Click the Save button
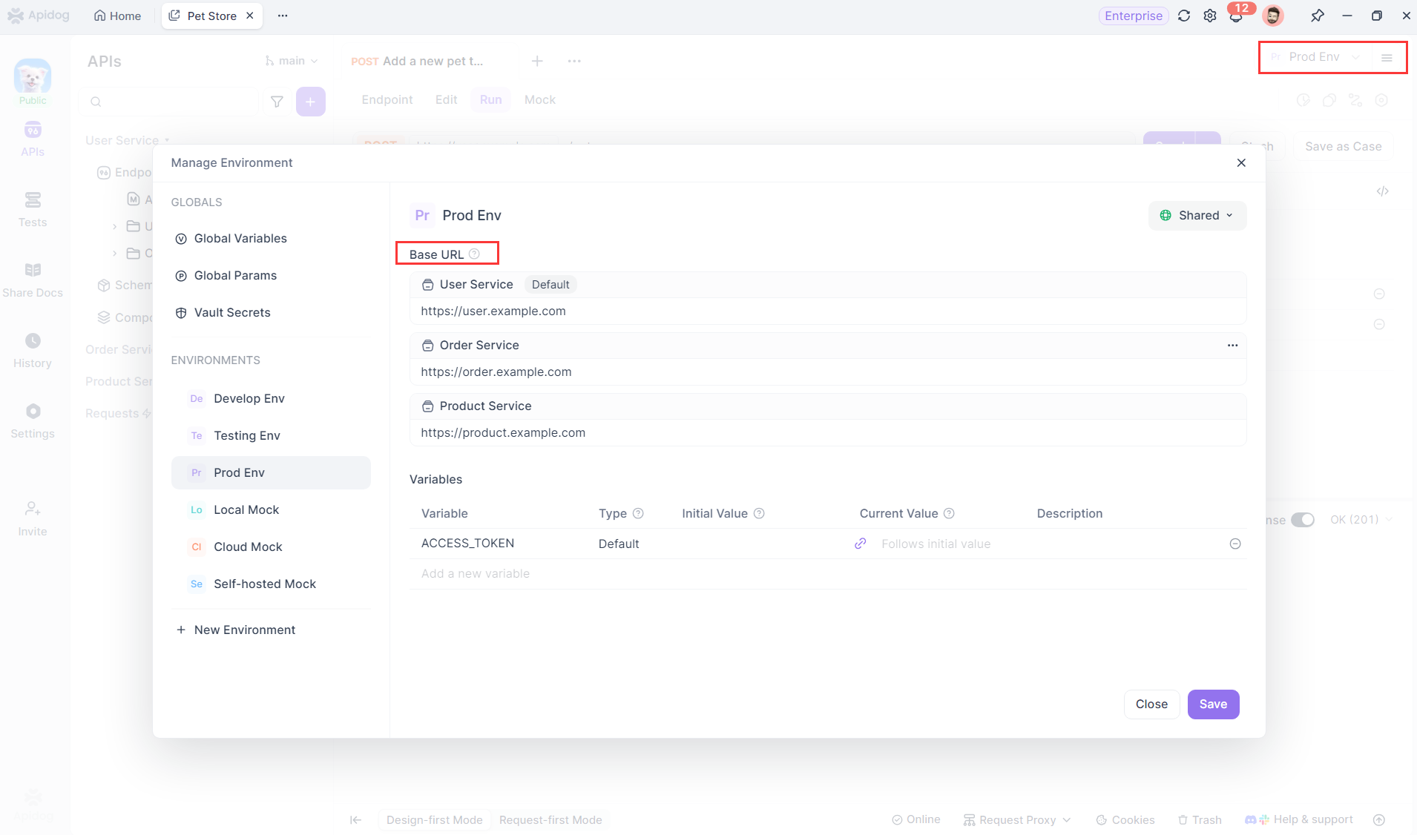Image resolution: width=1417 pixels, height=835 pixels. pyautogui.click(x=1213, y=704)
